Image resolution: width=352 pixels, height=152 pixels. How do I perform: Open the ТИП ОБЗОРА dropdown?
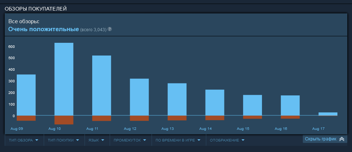coord(24,140)
